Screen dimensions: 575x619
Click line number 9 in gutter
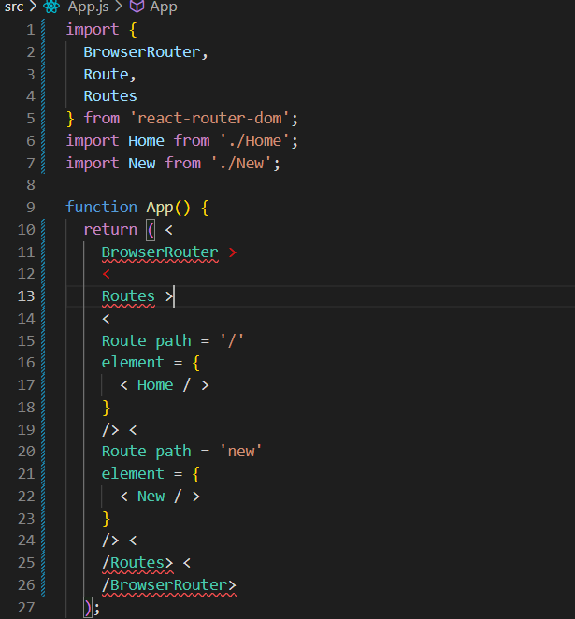click(31, 208)
